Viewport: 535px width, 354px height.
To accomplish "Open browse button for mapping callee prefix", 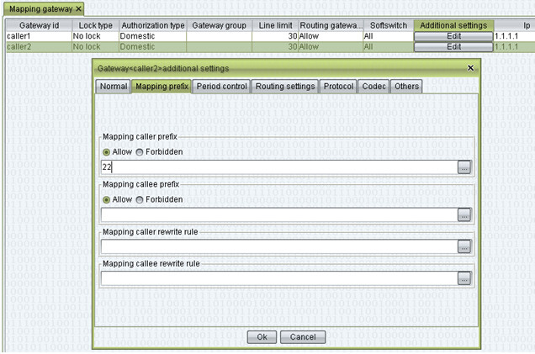I will click(x=463, y=215).
